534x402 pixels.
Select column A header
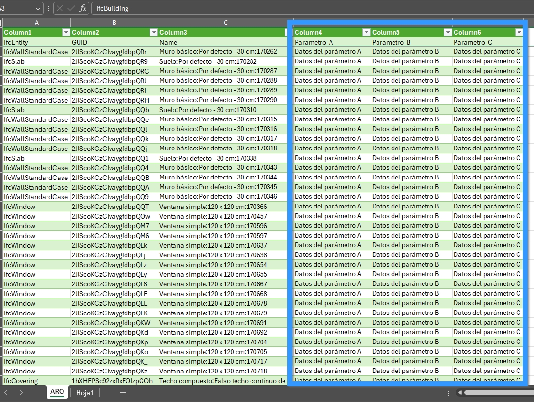pos(37,22)
